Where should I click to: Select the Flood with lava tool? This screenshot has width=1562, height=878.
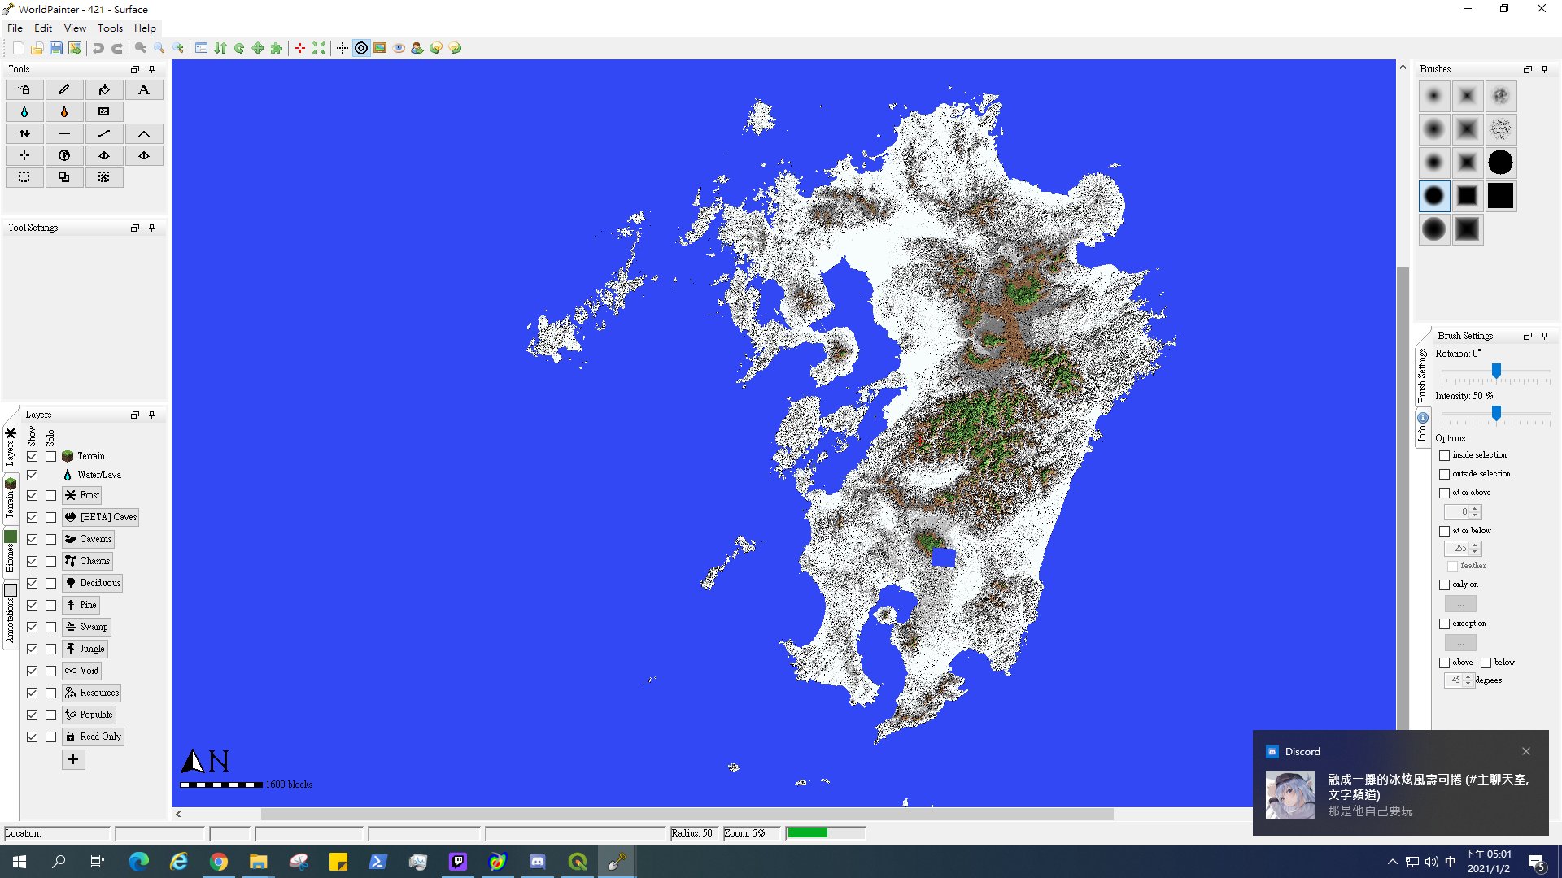tap(64, 111)
